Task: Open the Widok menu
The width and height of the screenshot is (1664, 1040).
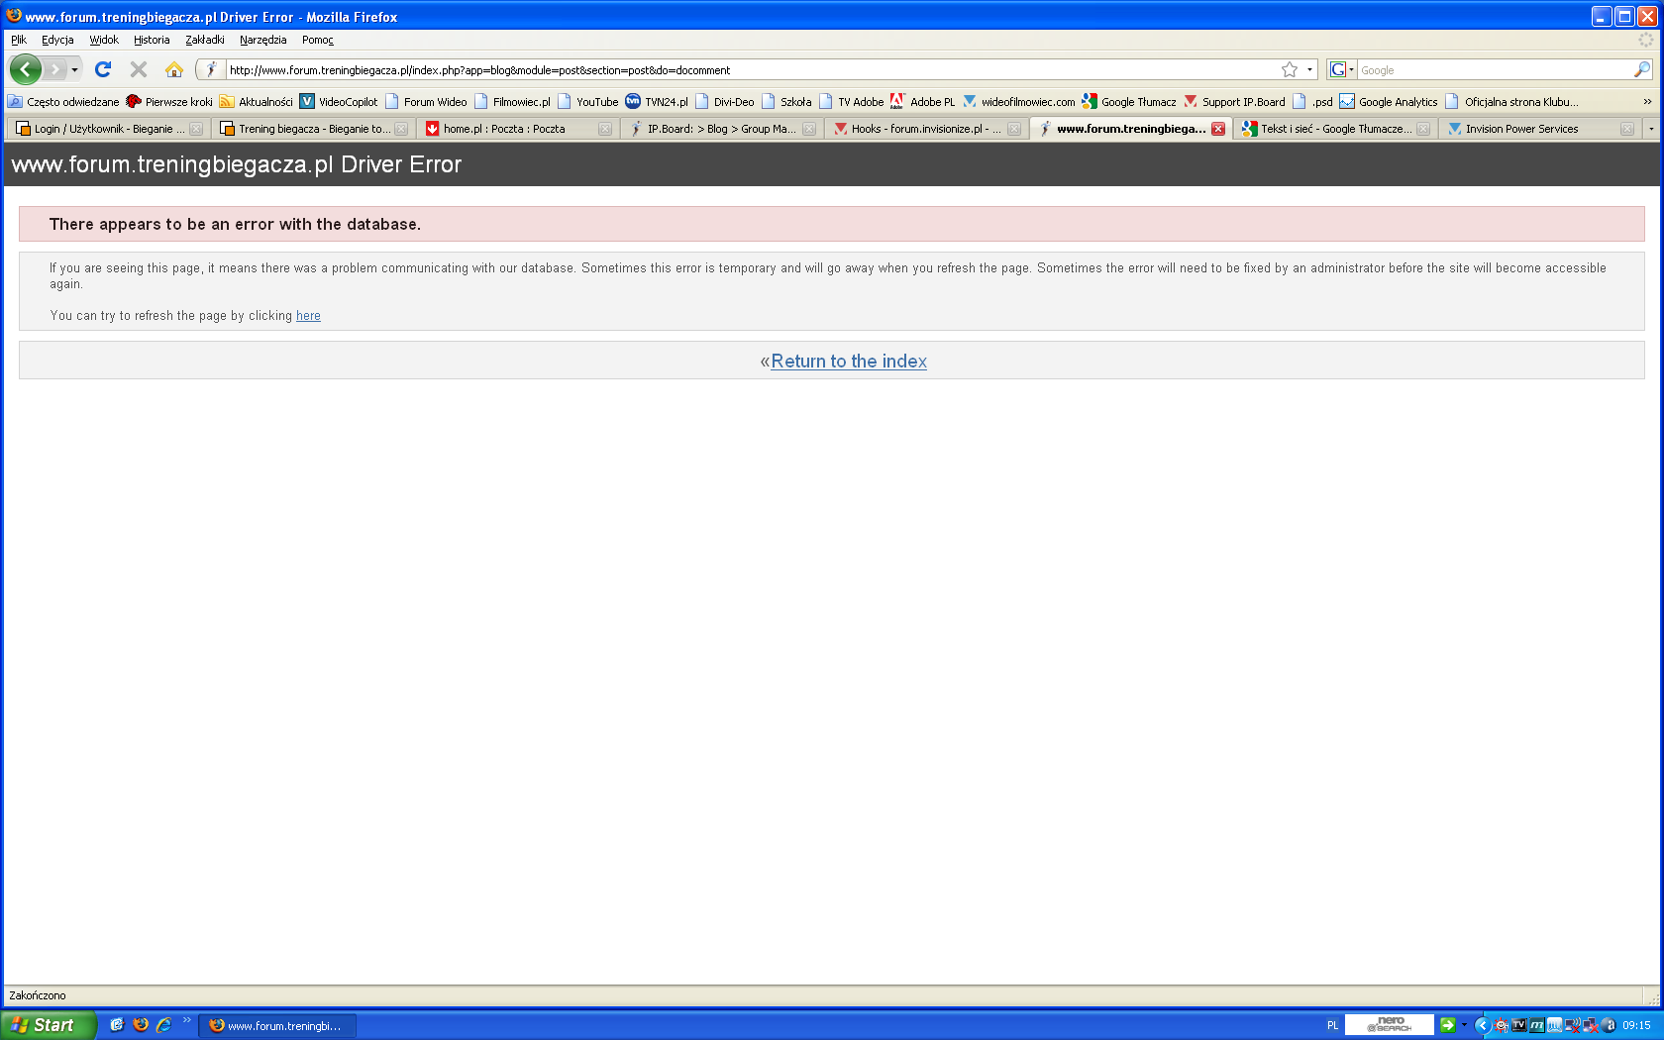Action: click(x=104, y=40)
